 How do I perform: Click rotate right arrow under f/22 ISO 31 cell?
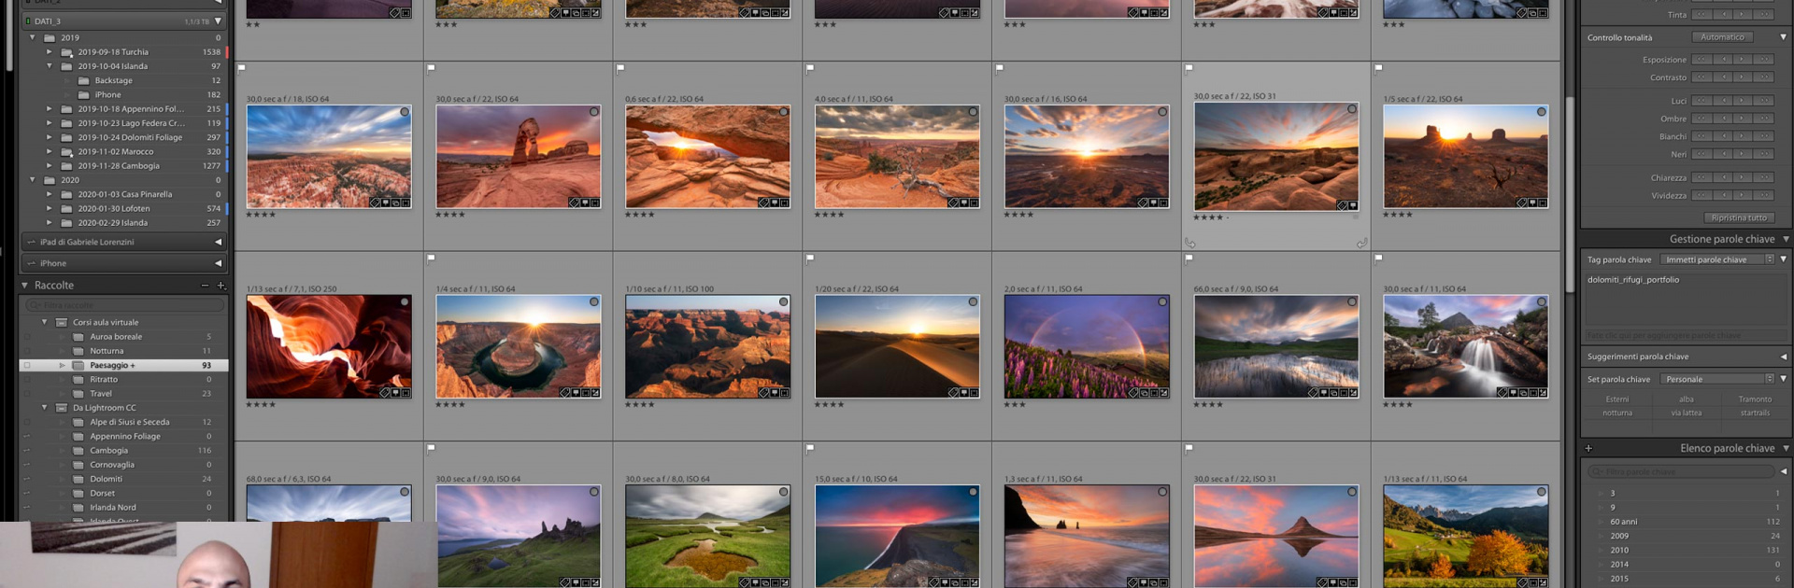click(x=1361, y=243)
